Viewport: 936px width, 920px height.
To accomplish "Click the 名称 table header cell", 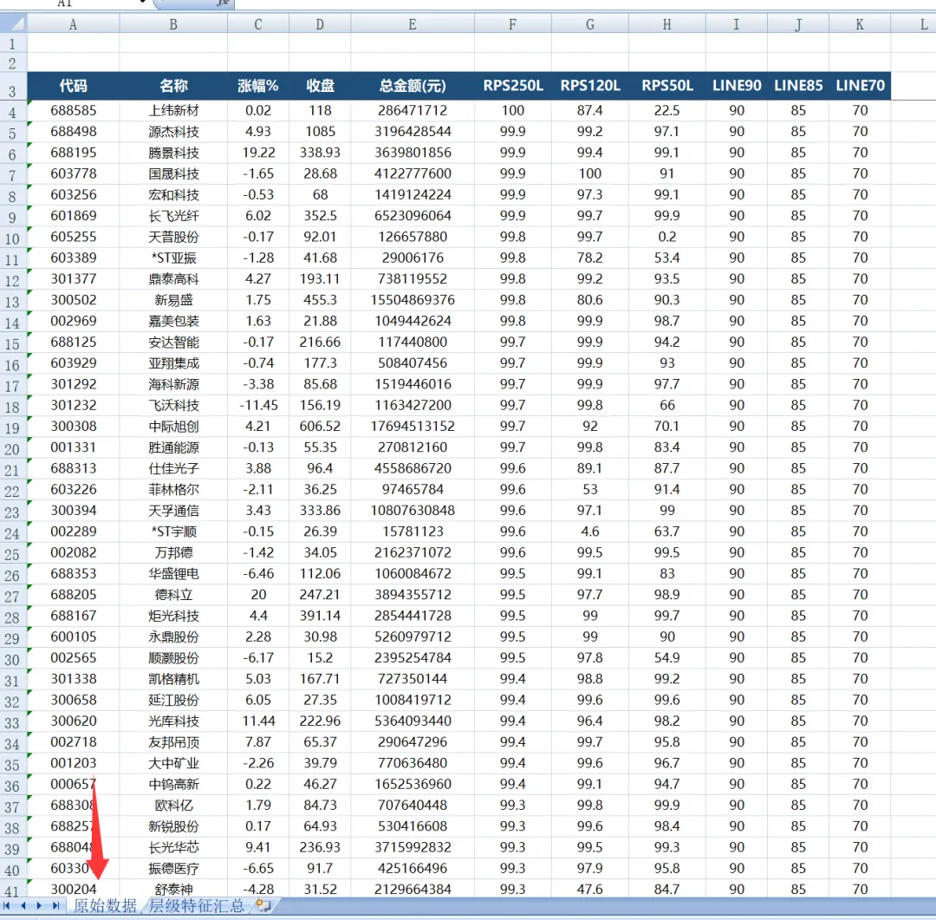I will click(173, 86).
